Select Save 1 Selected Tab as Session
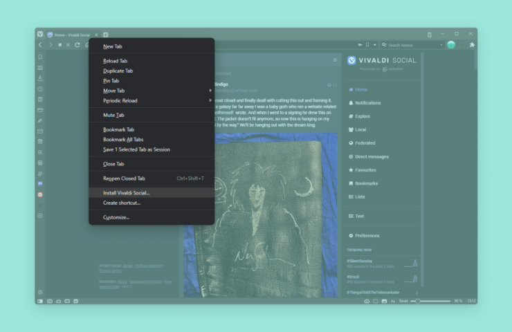The width and height of the screenshot is (512, 332). [x=152, y=149]
